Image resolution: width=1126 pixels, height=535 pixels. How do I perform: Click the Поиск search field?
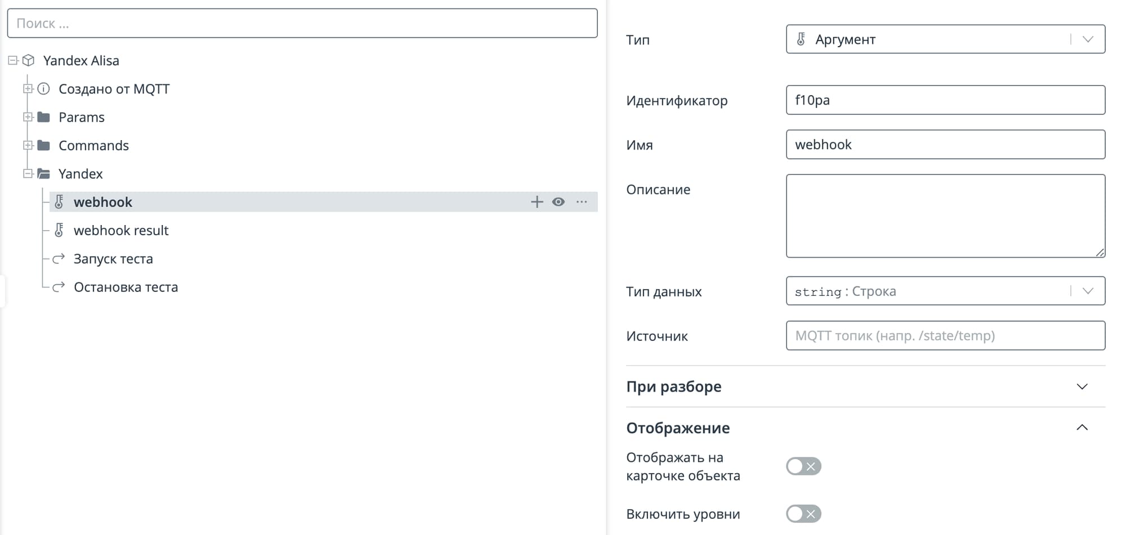click(x=302, y=24)
